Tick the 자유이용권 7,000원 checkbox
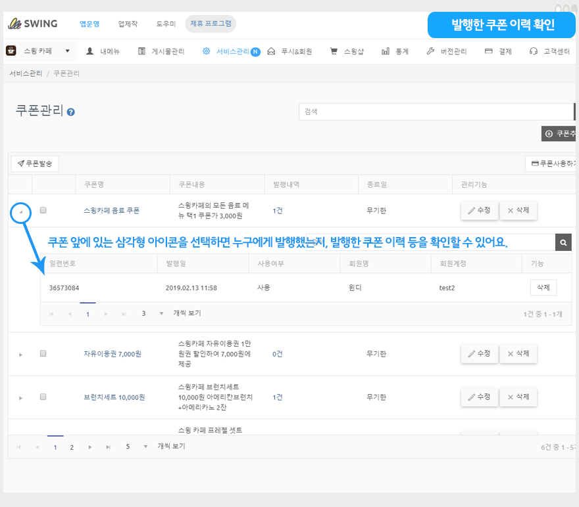This screenshot has height=507, width=579. tap(43, 353)
